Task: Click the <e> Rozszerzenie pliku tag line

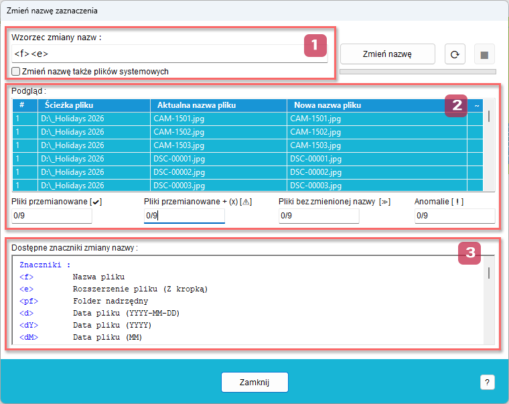Action: pos(114,289)
